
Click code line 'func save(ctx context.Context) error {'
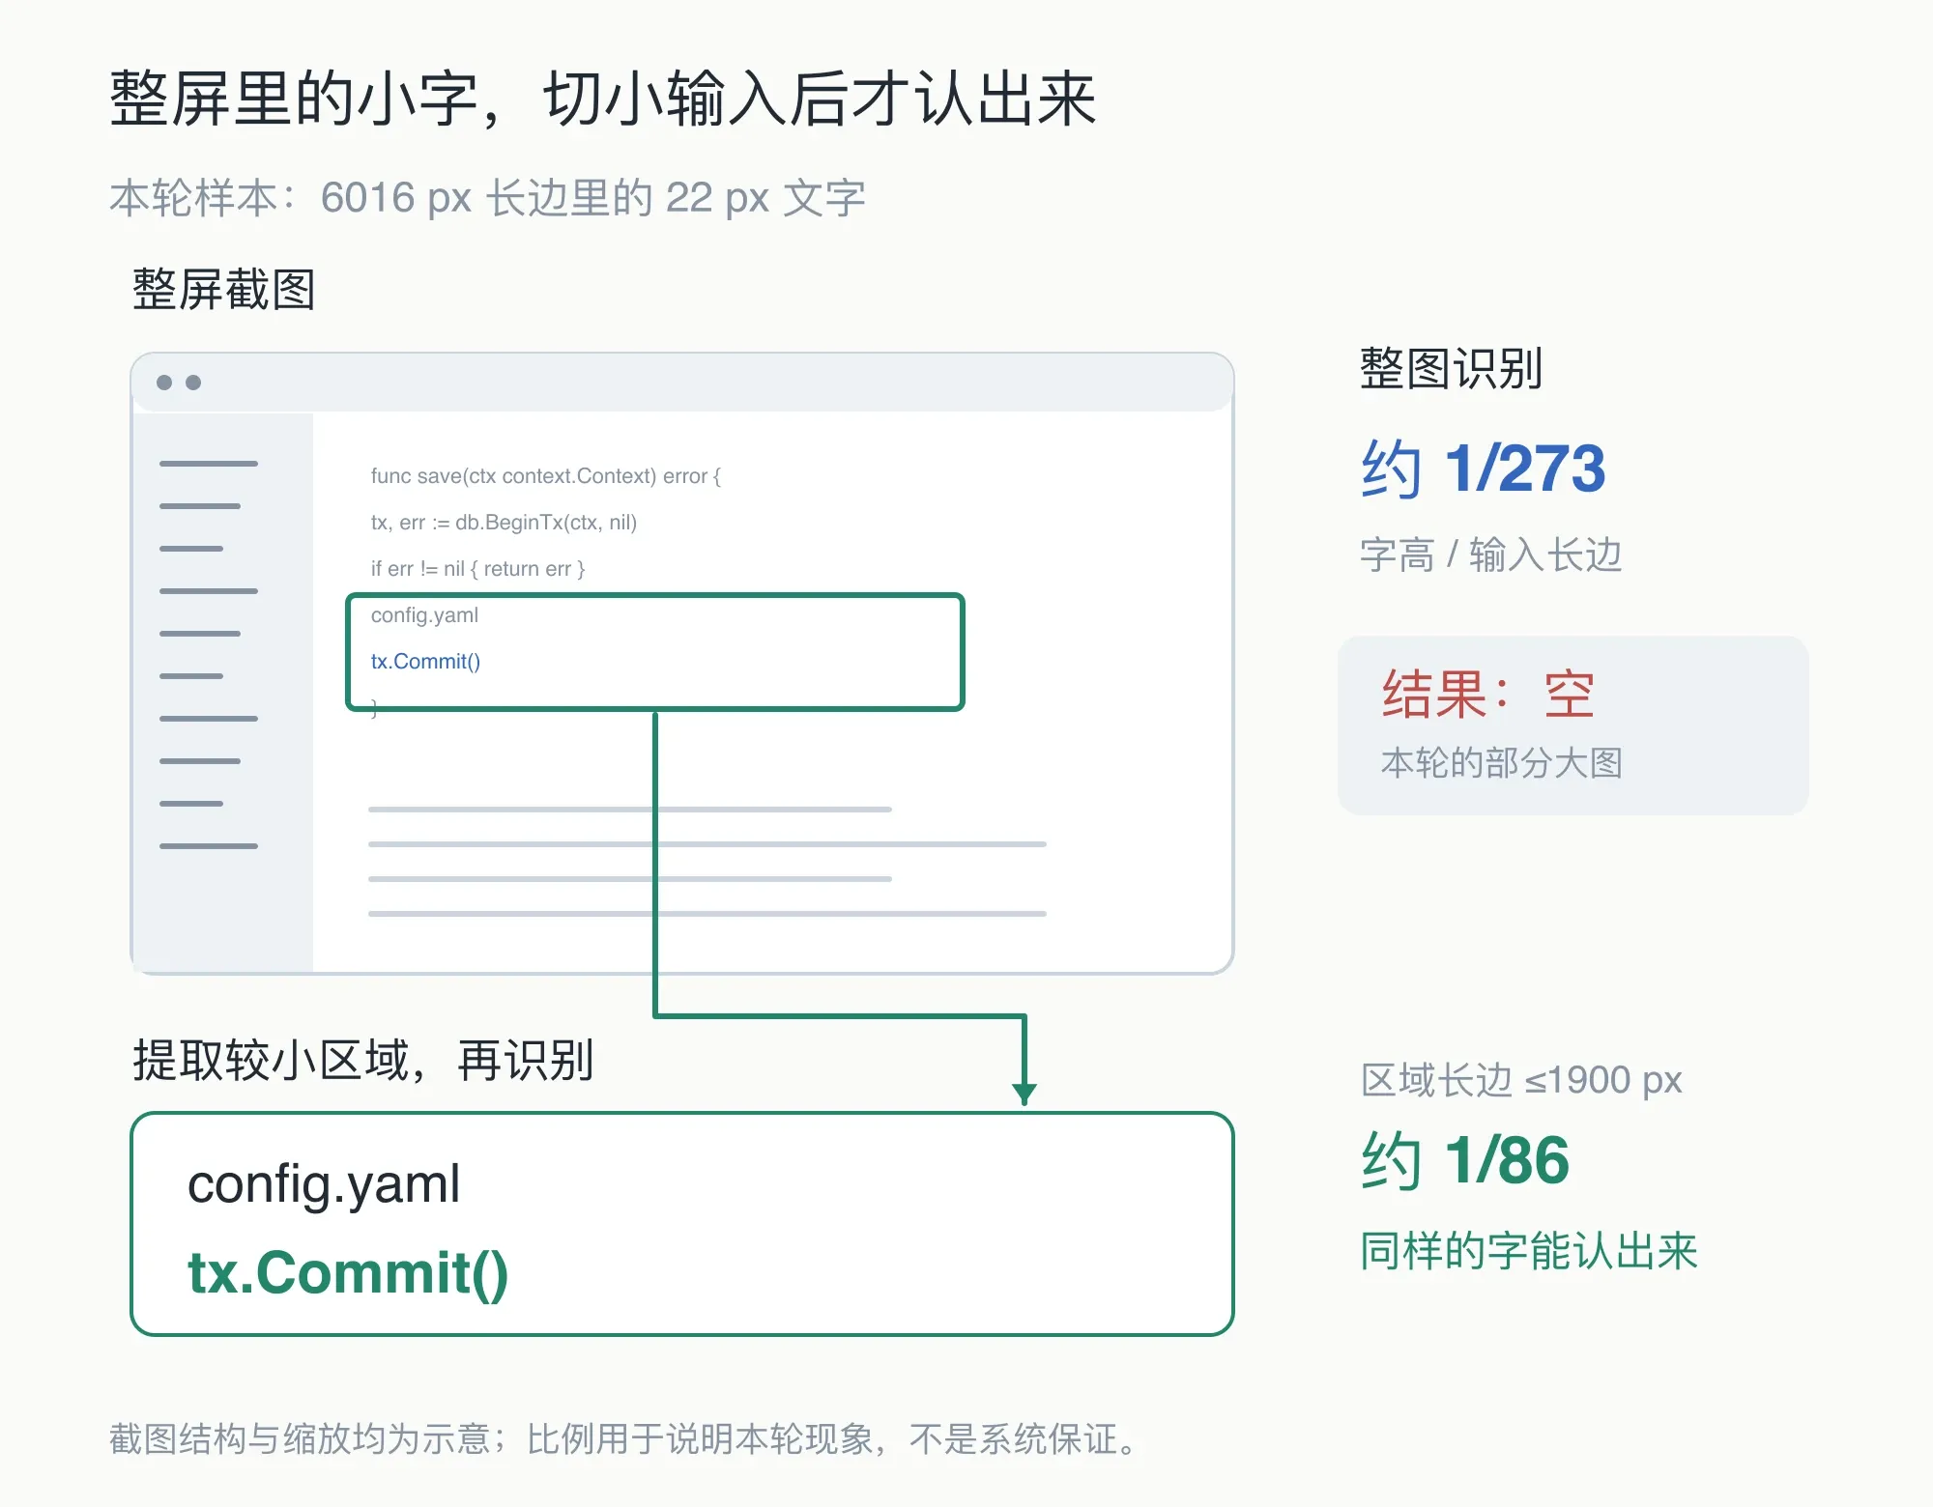(545, 476)
